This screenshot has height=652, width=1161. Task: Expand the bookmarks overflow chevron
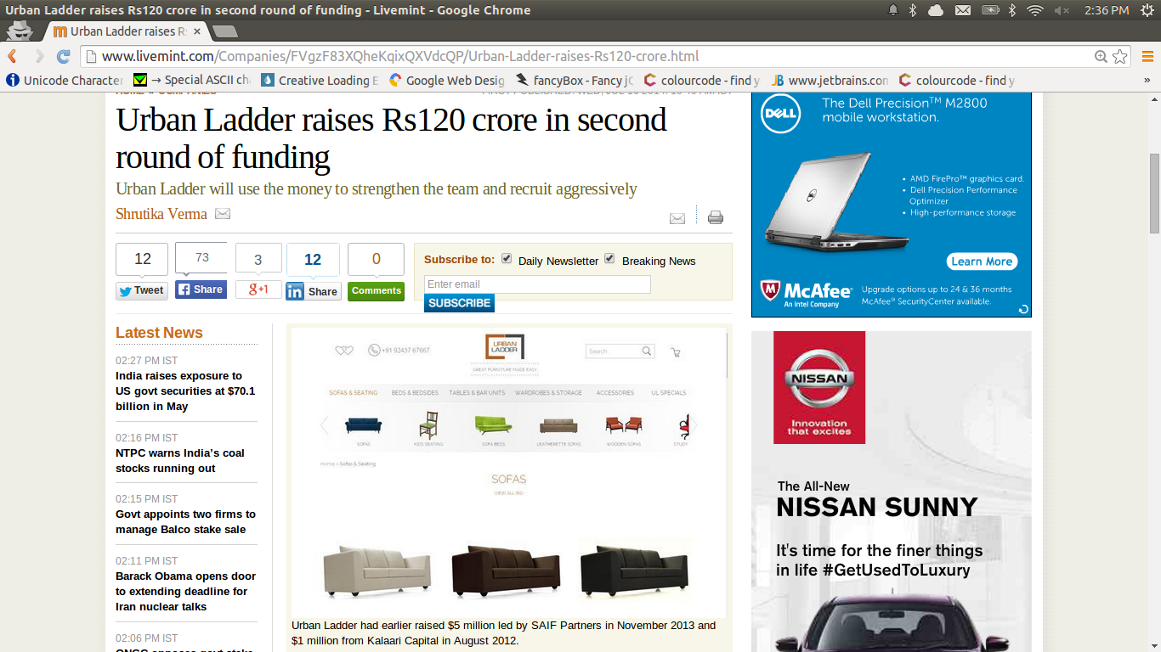1147,81
